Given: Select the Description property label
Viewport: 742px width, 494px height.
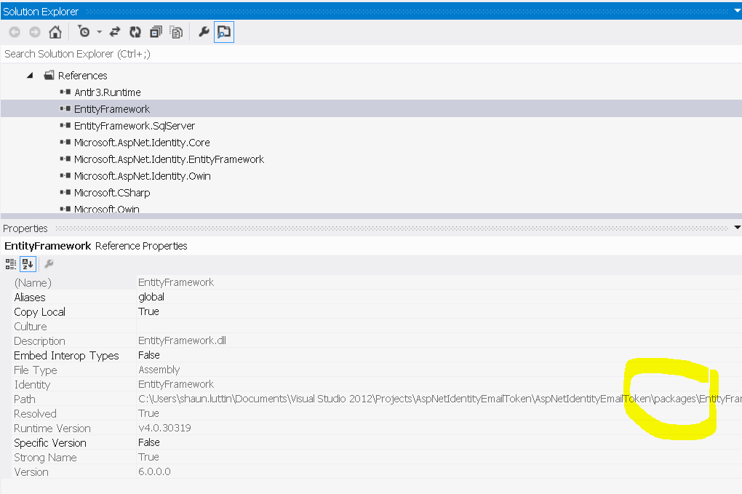Looking at the screenshot, I should (40, 341).
